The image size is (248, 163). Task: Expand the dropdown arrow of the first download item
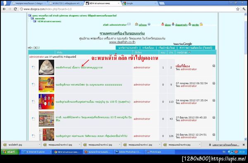(39, 144)
